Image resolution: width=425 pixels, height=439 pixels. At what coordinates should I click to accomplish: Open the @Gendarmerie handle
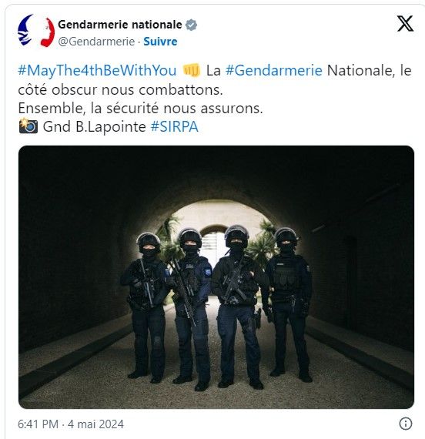(96, 42)
